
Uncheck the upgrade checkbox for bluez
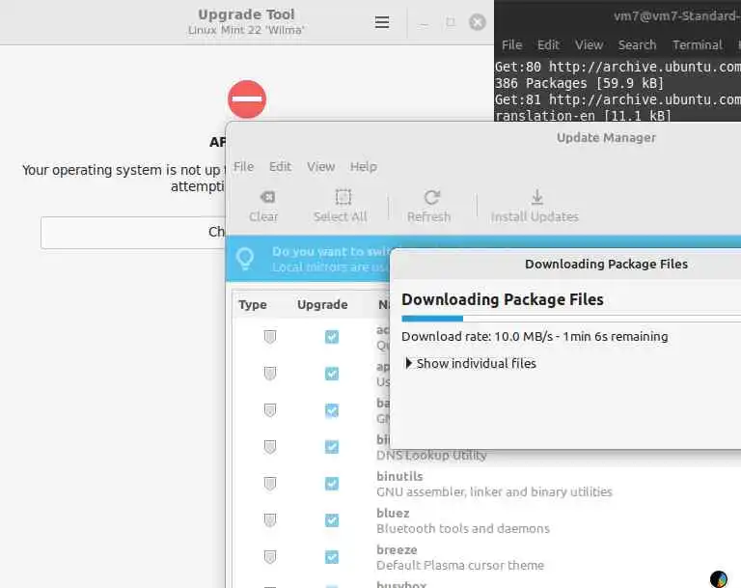(x=332, y=520)
